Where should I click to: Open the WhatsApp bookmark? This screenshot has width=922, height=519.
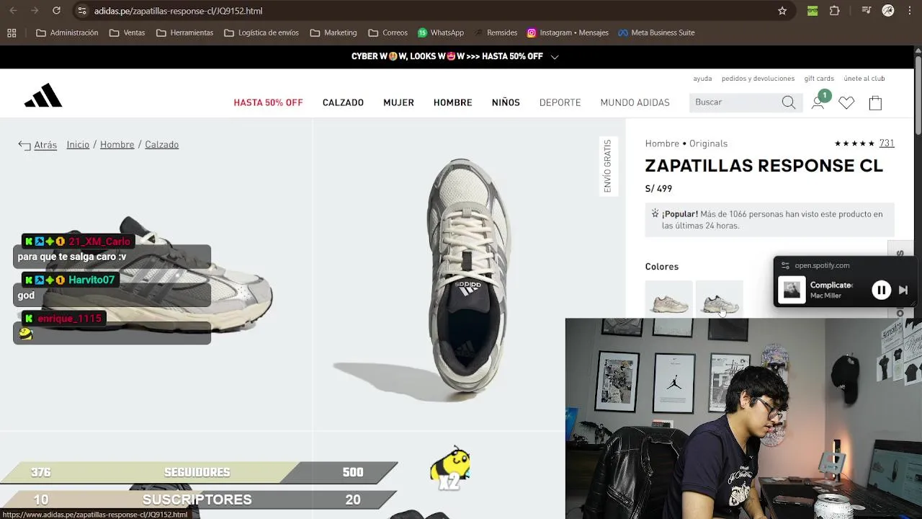pyautogui.click(x=441, y=32)
